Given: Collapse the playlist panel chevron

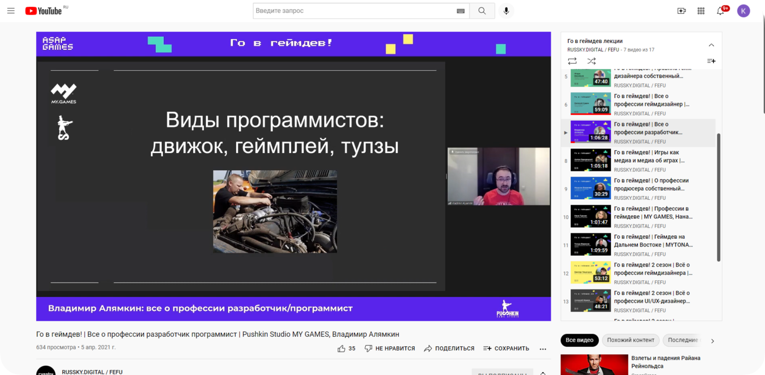Looking at the screenshot, I should point(711,45).
